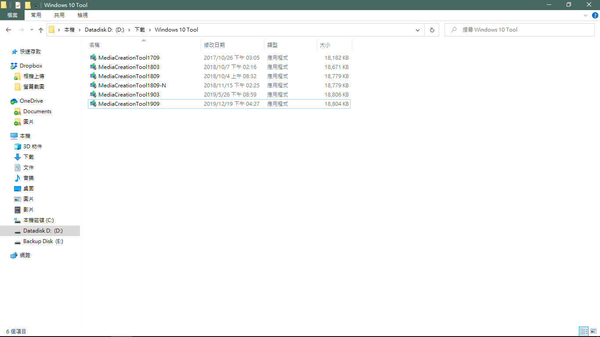Screen dimensions: 600x337
Task: Switch to large icons view status bar icon
Action: (x=593, y=331)
